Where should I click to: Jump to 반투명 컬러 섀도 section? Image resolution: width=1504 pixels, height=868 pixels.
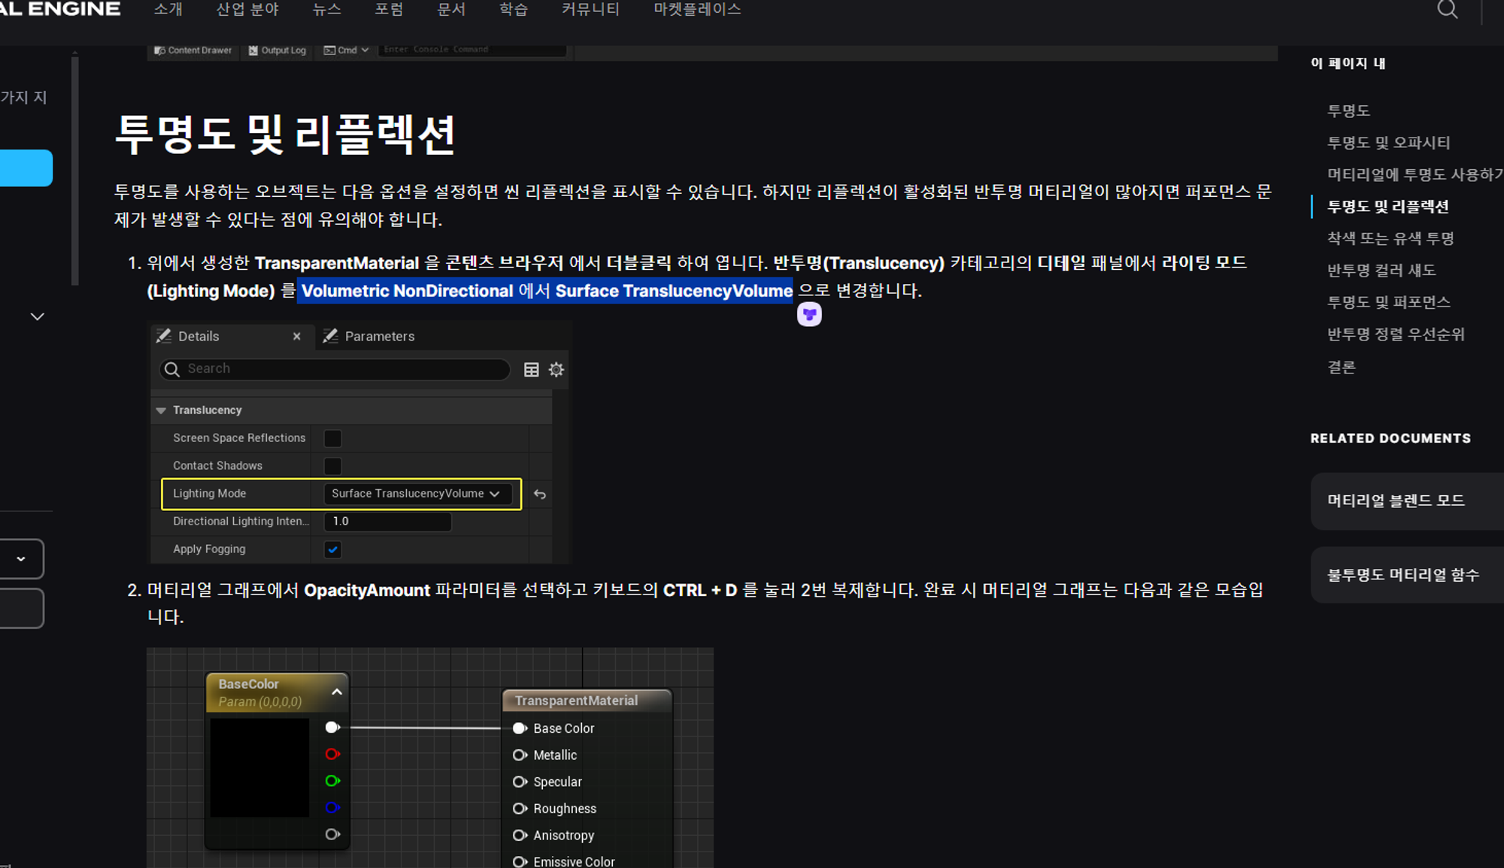pyautogui.click(x=1381, y=271)
